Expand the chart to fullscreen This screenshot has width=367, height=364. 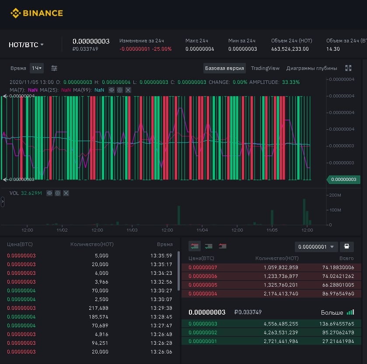pos(348,68)
